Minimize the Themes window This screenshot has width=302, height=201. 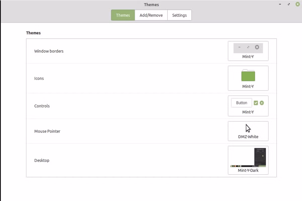click(280, 4)
